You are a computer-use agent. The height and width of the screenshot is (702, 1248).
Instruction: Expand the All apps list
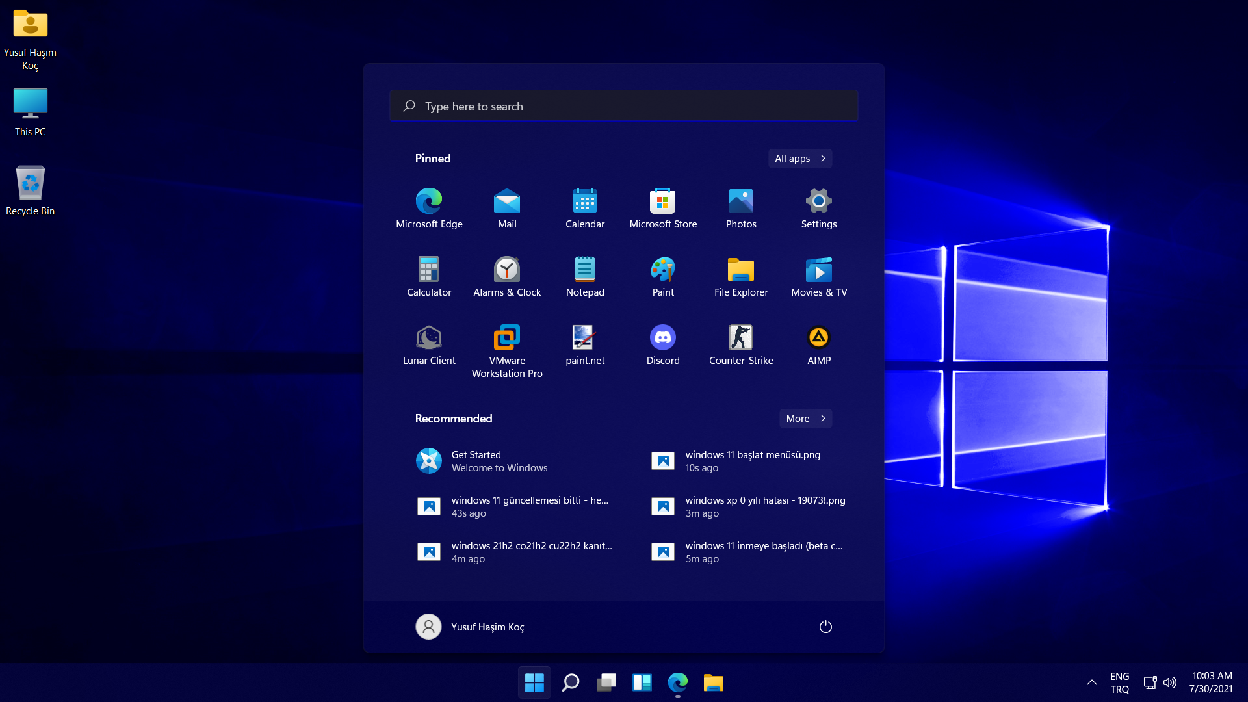point(799,159)
